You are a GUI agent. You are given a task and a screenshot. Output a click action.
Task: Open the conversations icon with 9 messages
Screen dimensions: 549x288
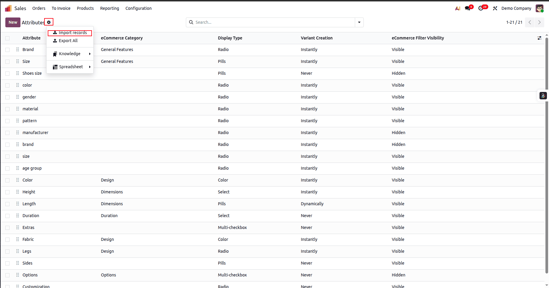tap(467, 8)
